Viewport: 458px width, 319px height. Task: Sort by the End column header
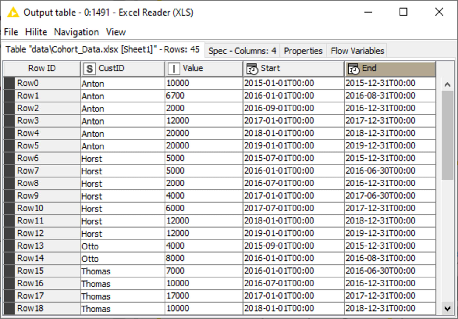click(x=390, y=68)
